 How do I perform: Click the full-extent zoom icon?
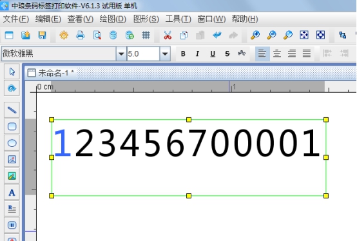(x=320, y=35)
